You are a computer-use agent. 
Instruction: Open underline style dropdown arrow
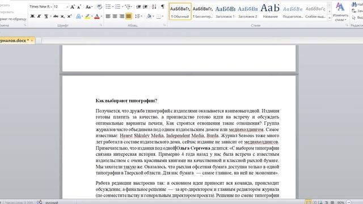tap(50, 16)
